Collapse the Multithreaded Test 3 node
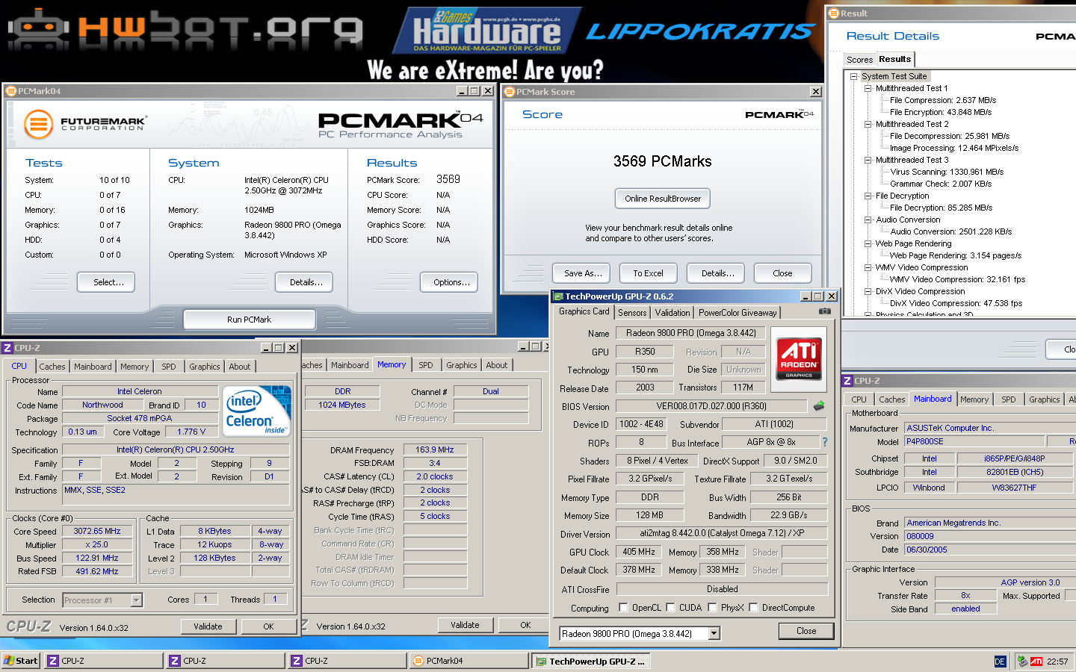This screenshot has width=1076, height=672. [x=868, y=160]
